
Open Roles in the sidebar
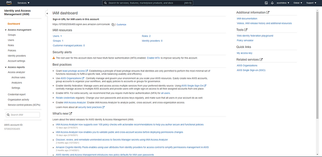pyautogui.click(x=11, y=45)
